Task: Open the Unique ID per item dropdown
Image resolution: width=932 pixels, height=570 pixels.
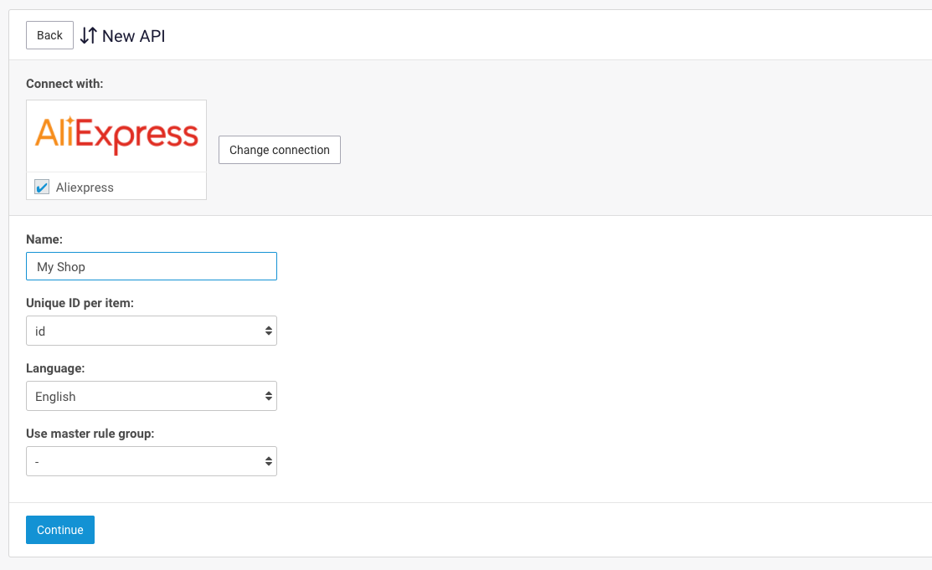Action: click(x=152, y=331)
